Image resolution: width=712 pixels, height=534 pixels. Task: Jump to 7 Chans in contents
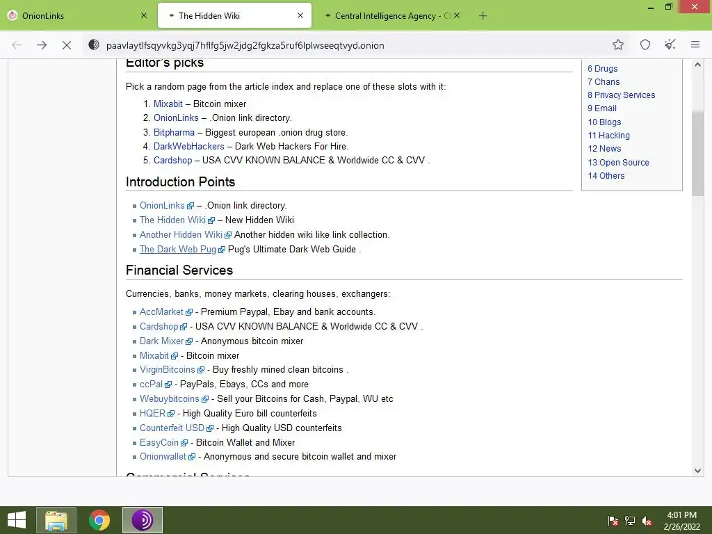click(604, 82)
